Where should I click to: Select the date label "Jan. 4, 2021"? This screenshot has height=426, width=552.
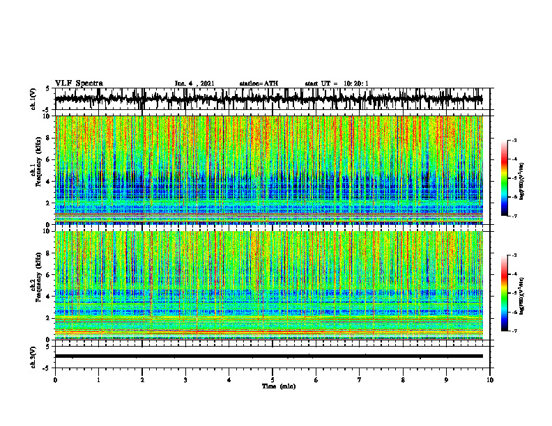(x=194, y=84)
